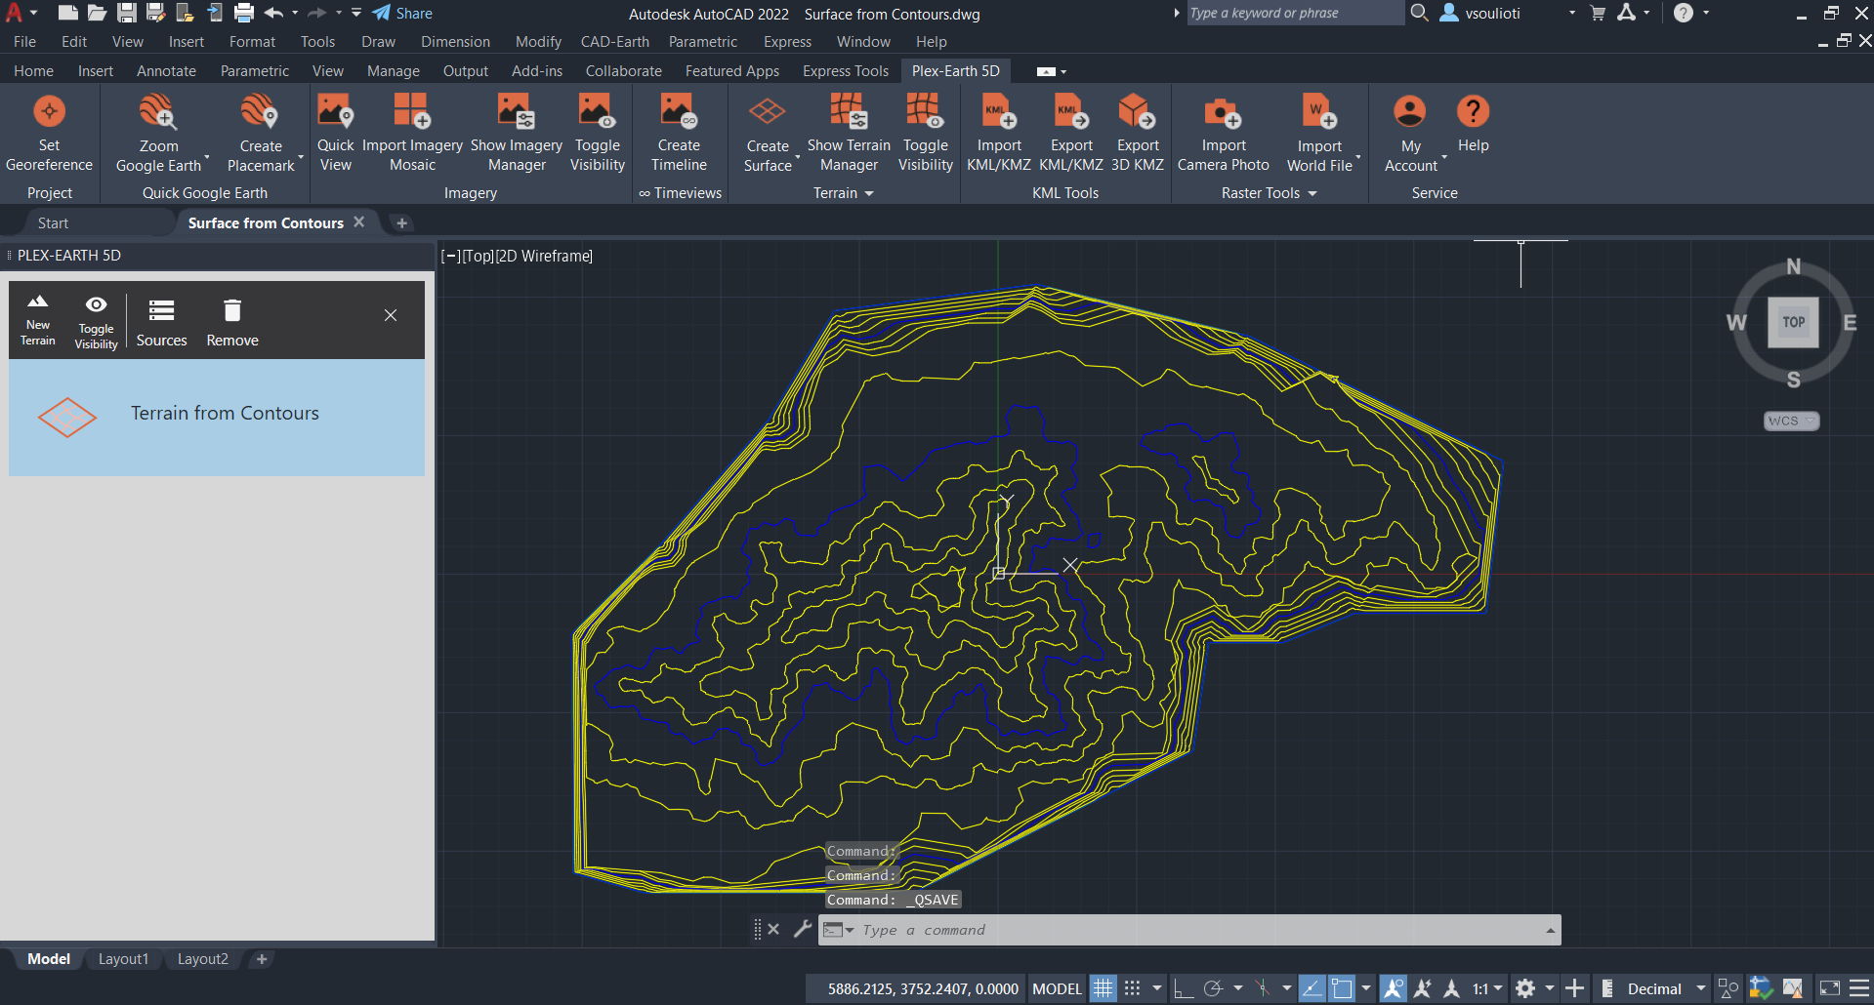Open the Import Imagery Mosaic tool
Image resolution: width=1874 pixels, height=1005 pixels.
tap(411, 131)
